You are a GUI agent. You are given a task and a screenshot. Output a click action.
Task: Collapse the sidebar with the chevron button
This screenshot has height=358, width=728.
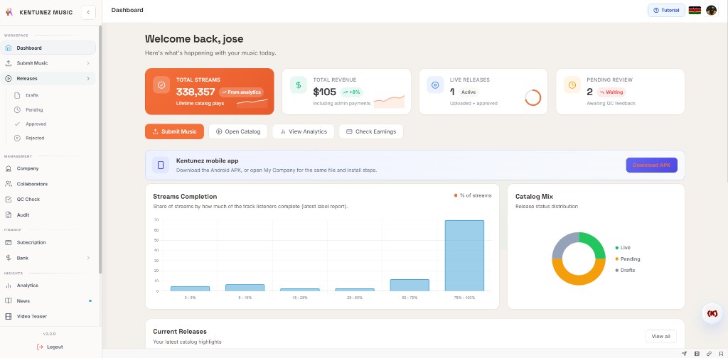pos(88,13)
